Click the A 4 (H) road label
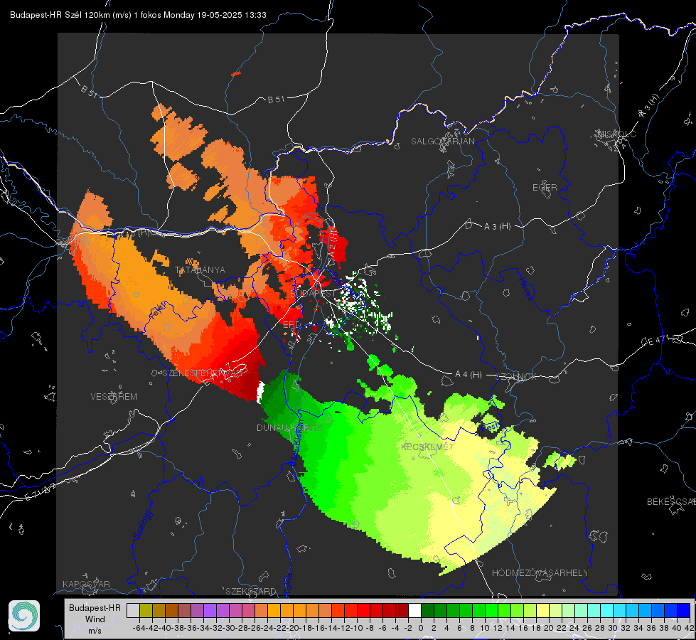Screen dimensions: 696x640 point(469,375)
